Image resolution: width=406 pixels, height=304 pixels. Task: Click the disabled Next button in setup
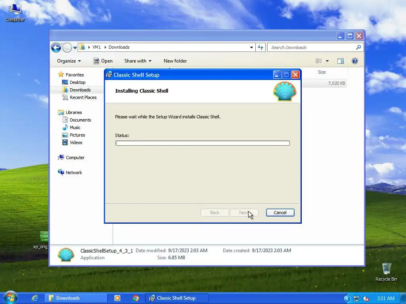(244, 213)
